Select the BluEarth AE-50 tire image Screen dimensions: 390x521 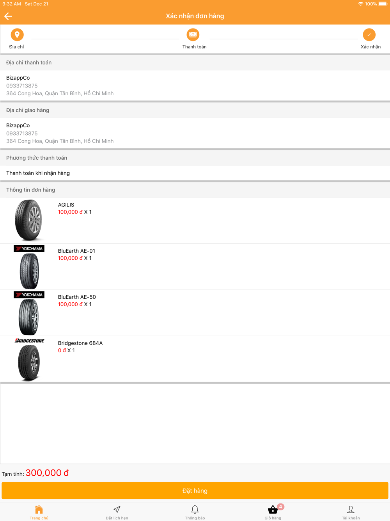tap(29, 313)
